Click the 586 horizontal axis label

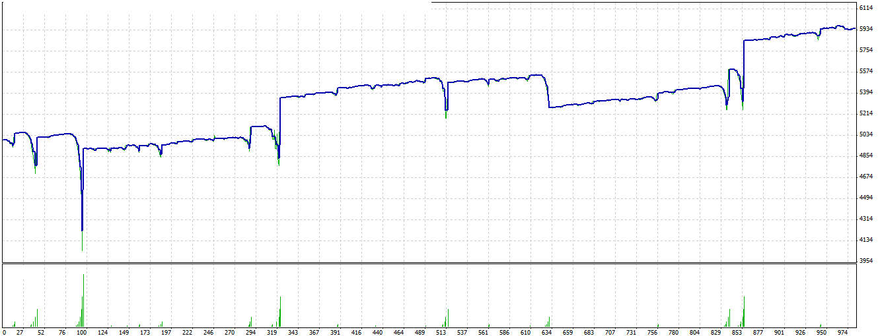tap(503, 332)
